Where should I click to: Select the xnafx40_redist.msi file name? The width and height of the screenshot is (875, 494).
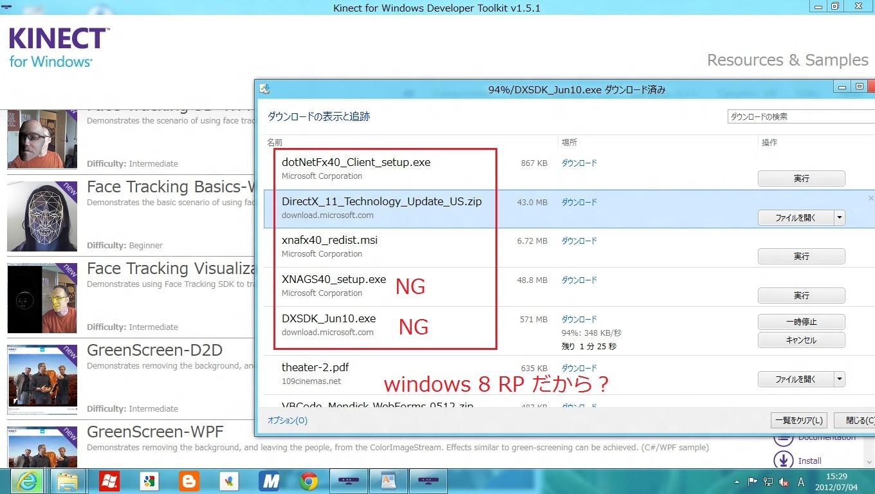coord(329,240)
